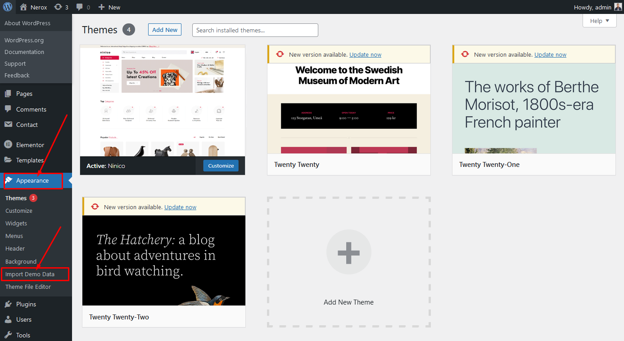Open WordPress.org menu link
Image resolution: width=624 pixels, height=341 pixels.
pyautogui.click(x=24, y=40)
